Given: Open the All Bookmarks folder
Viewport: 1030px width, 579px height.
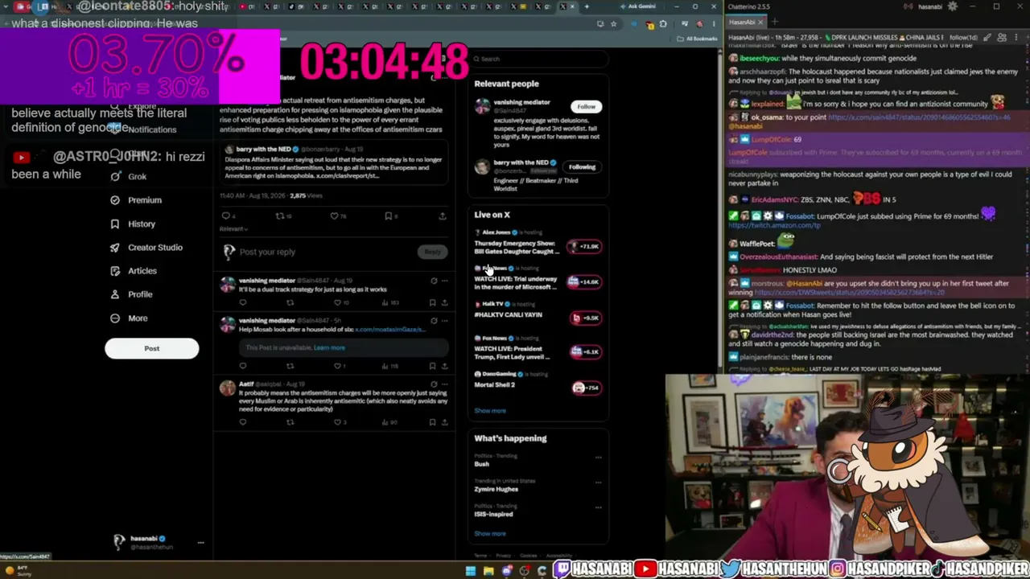Looking at the screenshot, I should (698, 39).
